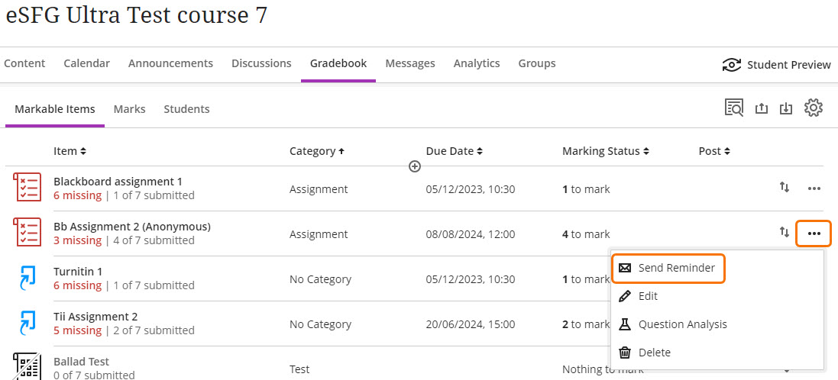Open Bb Assignment 2 (Anonymous)
Viewport: 838px width, 380px height.
(132, 227)
